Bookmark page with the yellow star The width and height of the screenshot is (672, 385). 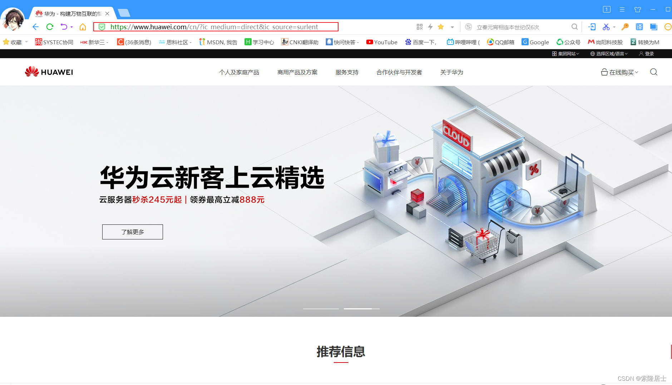(441, 27)
